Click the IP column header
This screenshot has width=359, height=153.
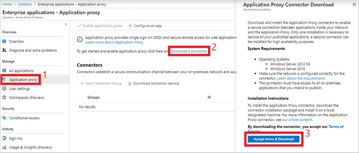click(x=209, y=97)
